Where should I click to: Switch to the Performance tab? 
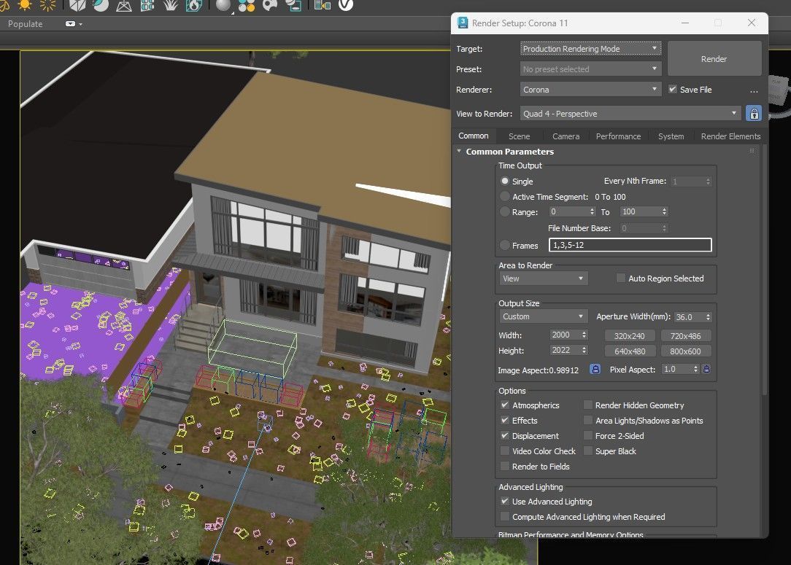pos(618,136)
